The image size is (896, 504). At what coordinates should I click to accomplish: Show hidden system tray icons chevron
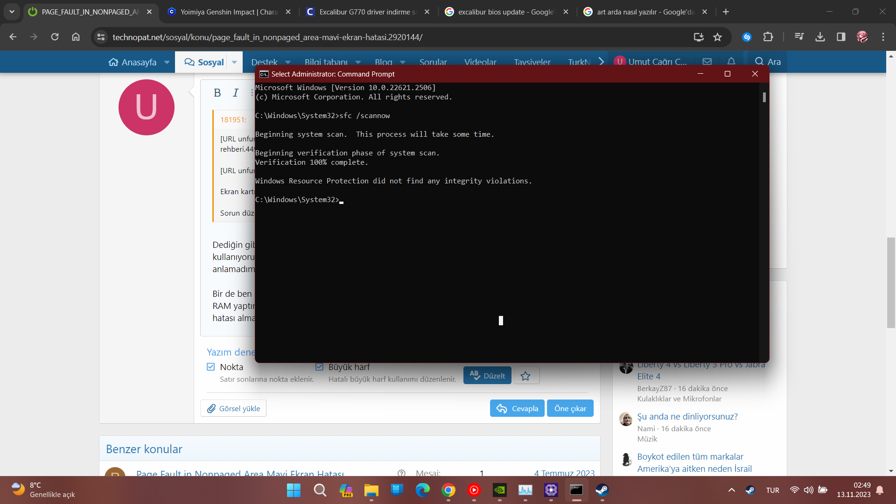(x=731, y=490)
